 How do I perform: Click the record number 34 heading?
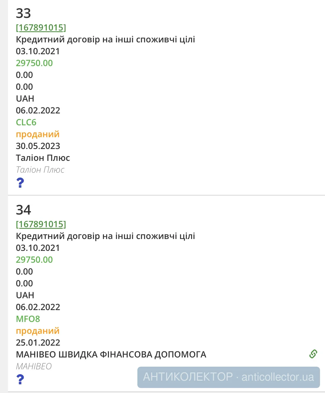click(x=23, y=210)
